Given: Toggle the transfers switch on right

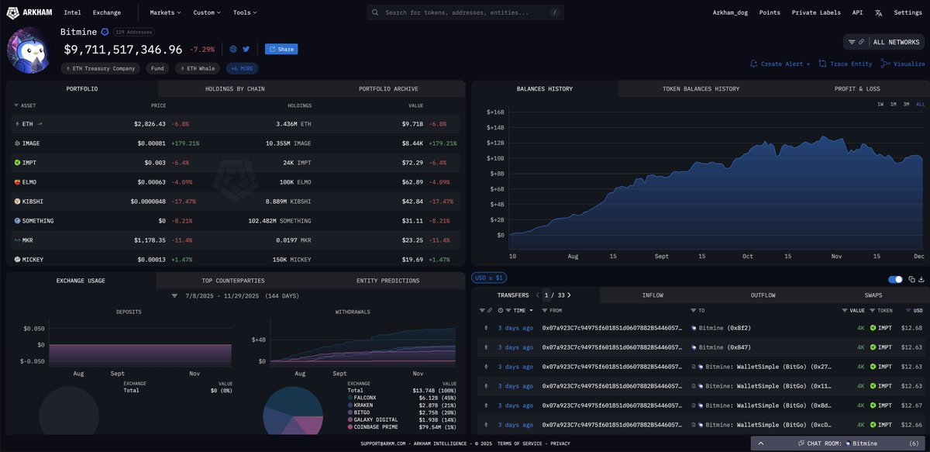Looking at the screenshot, I should [x=895, y=279].
